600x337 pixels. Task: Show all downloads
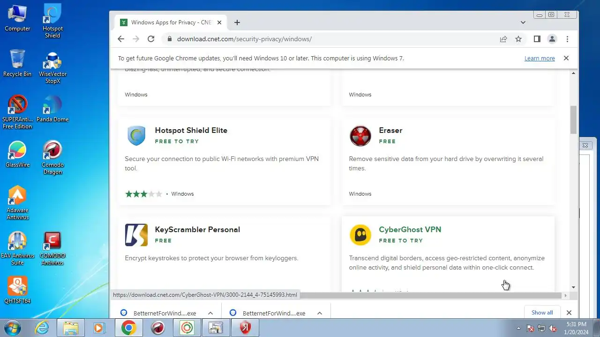tap(542, 313)
